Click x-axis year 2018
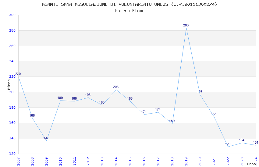 tap(172, 162)
